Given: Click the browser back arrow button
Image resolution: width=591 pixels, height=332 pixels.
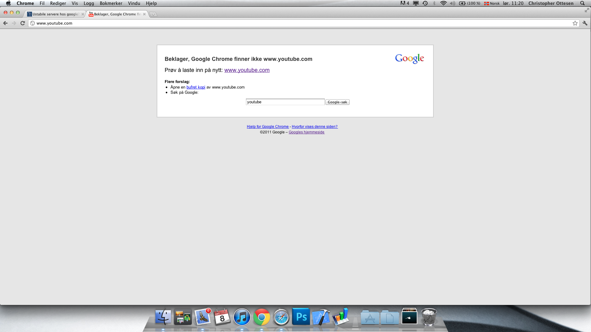Looking at the screenshot, I should point(5,23).
